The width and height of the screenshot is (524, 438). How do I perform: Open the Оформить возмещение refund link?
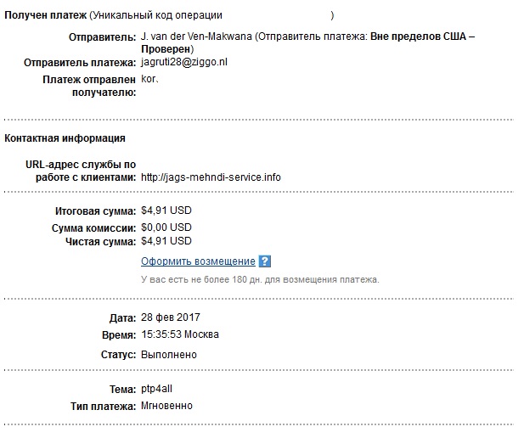[198, 261]
